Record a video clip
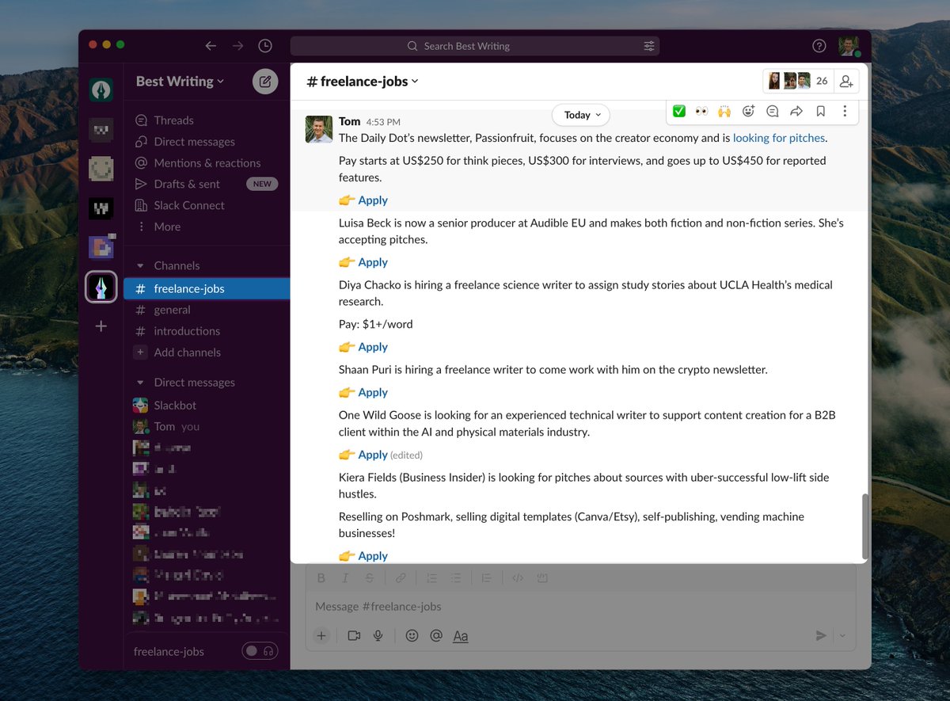 click(354, 635)
